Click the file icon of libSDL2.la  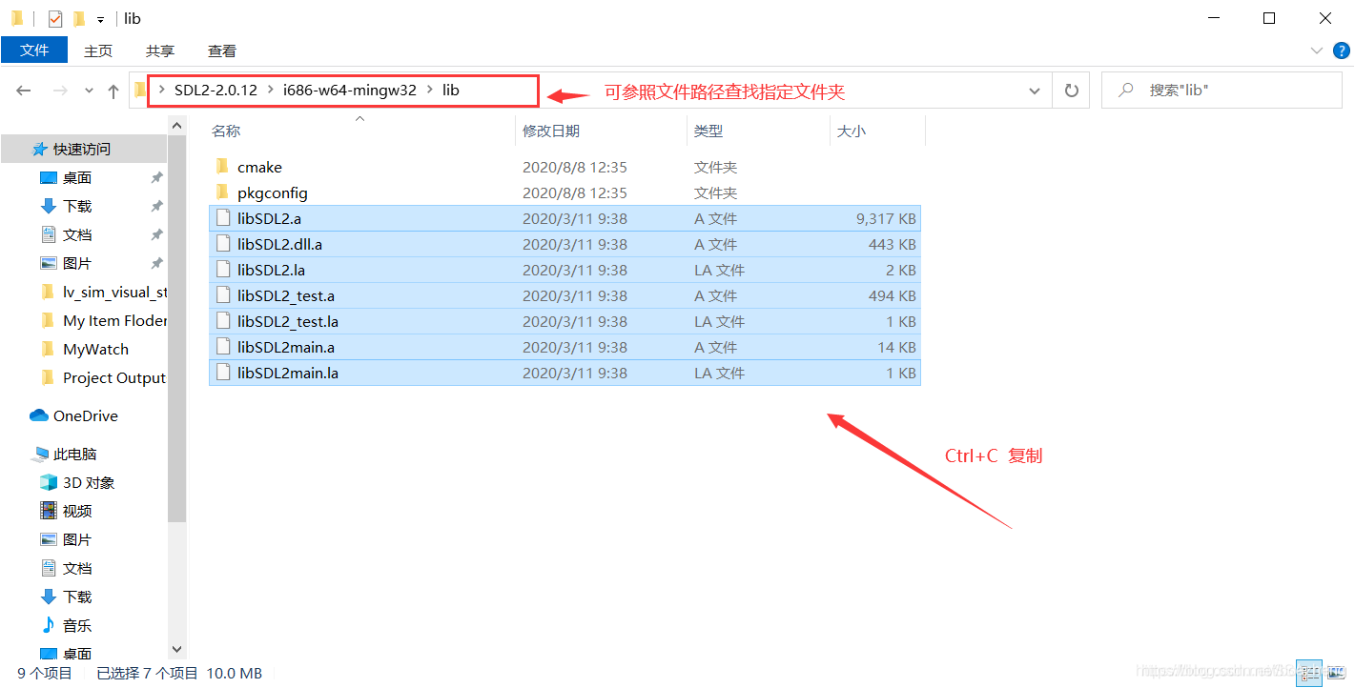[224, 270]
